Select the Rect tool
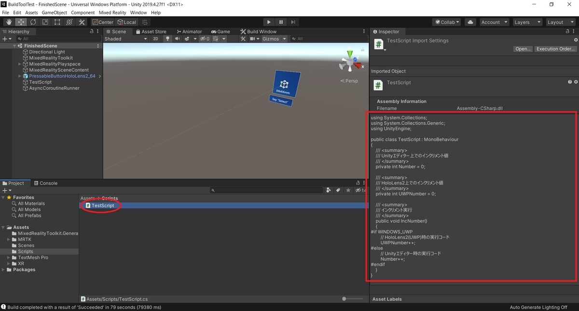Image resolution: width=579 pixels, height=311 pixels. [57, 22]
